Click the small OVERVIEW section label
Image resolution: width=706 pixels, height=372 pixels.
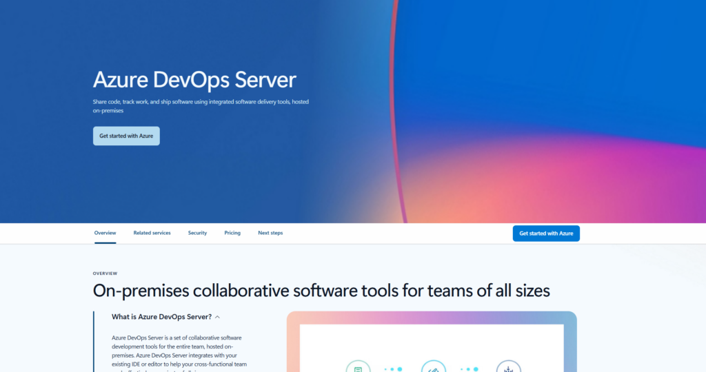tap(105, 273)
